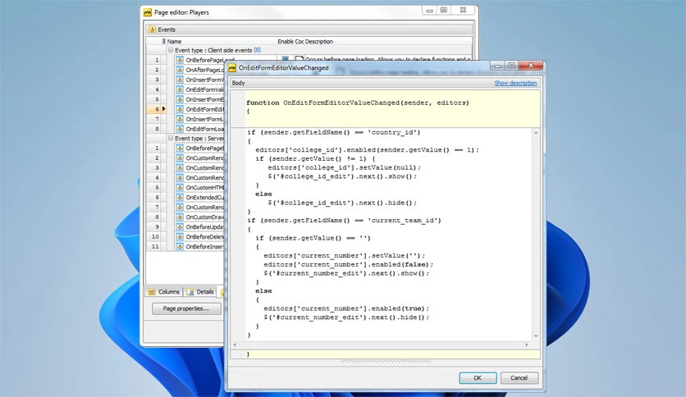Click the OnBeforeInser event icon
The height and width of the screenshot is (397, 686).
click(x=180, y=247)
